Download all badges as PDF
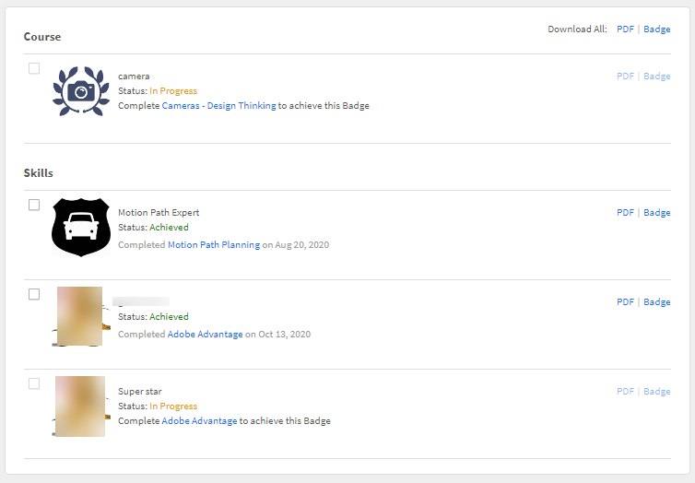 click(x=625, y=29)
